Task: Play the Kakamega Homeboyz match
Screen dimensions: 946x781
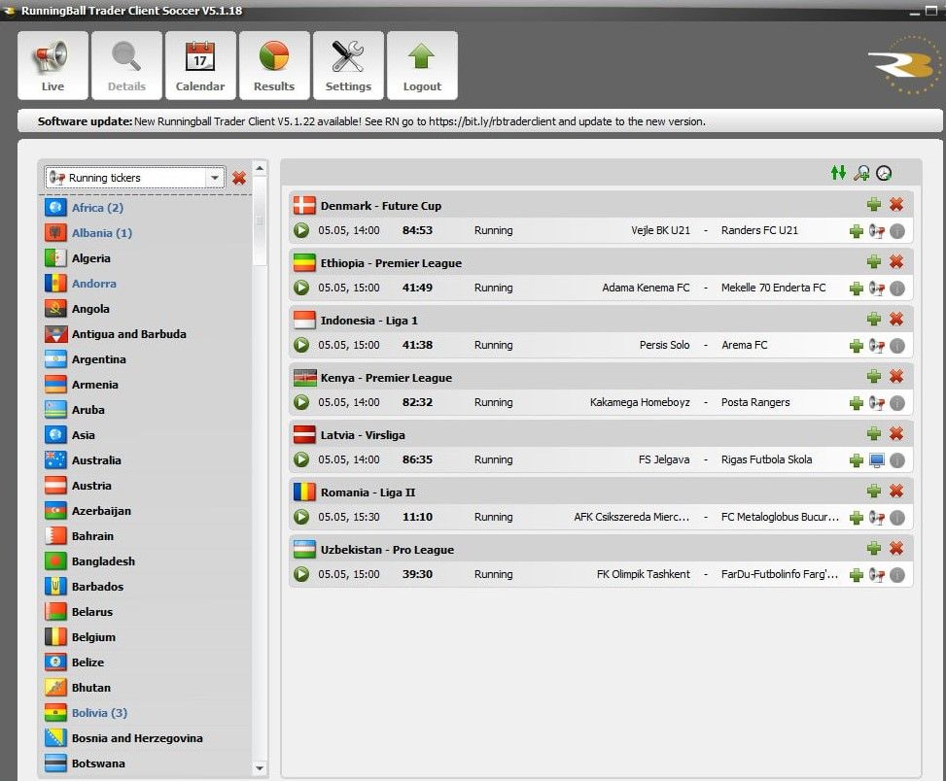Action: click(x=301, y=402)
